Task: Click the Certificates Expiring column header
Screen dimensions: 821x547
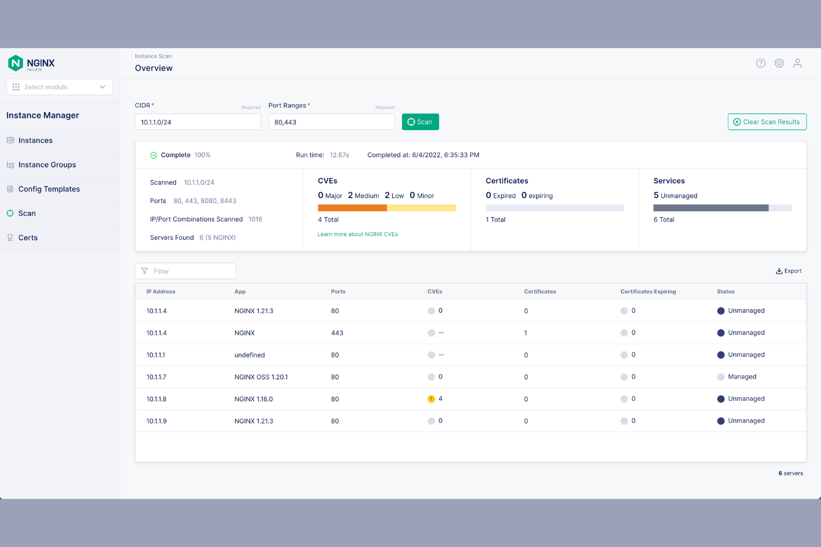Action: point(648,292)
